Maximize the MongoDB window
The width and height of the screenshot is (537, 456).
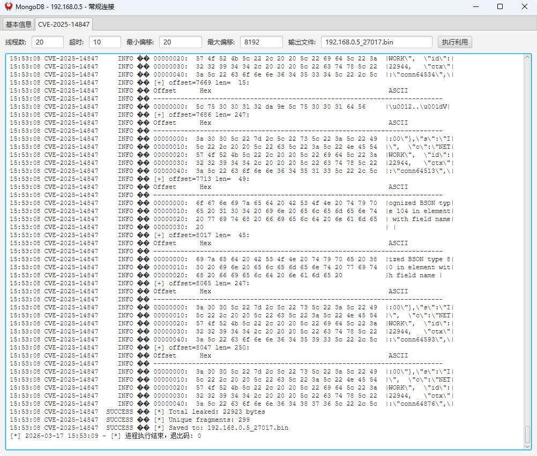click(500, 6)
